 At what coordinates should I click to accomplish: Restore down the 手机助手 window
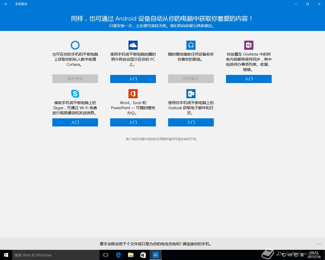[307, 4]
